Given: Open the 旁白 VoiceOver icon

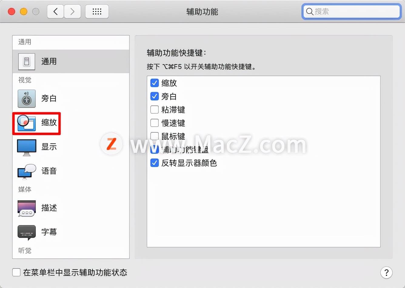Looking at the screenshot, I should [x=27, y=99].
